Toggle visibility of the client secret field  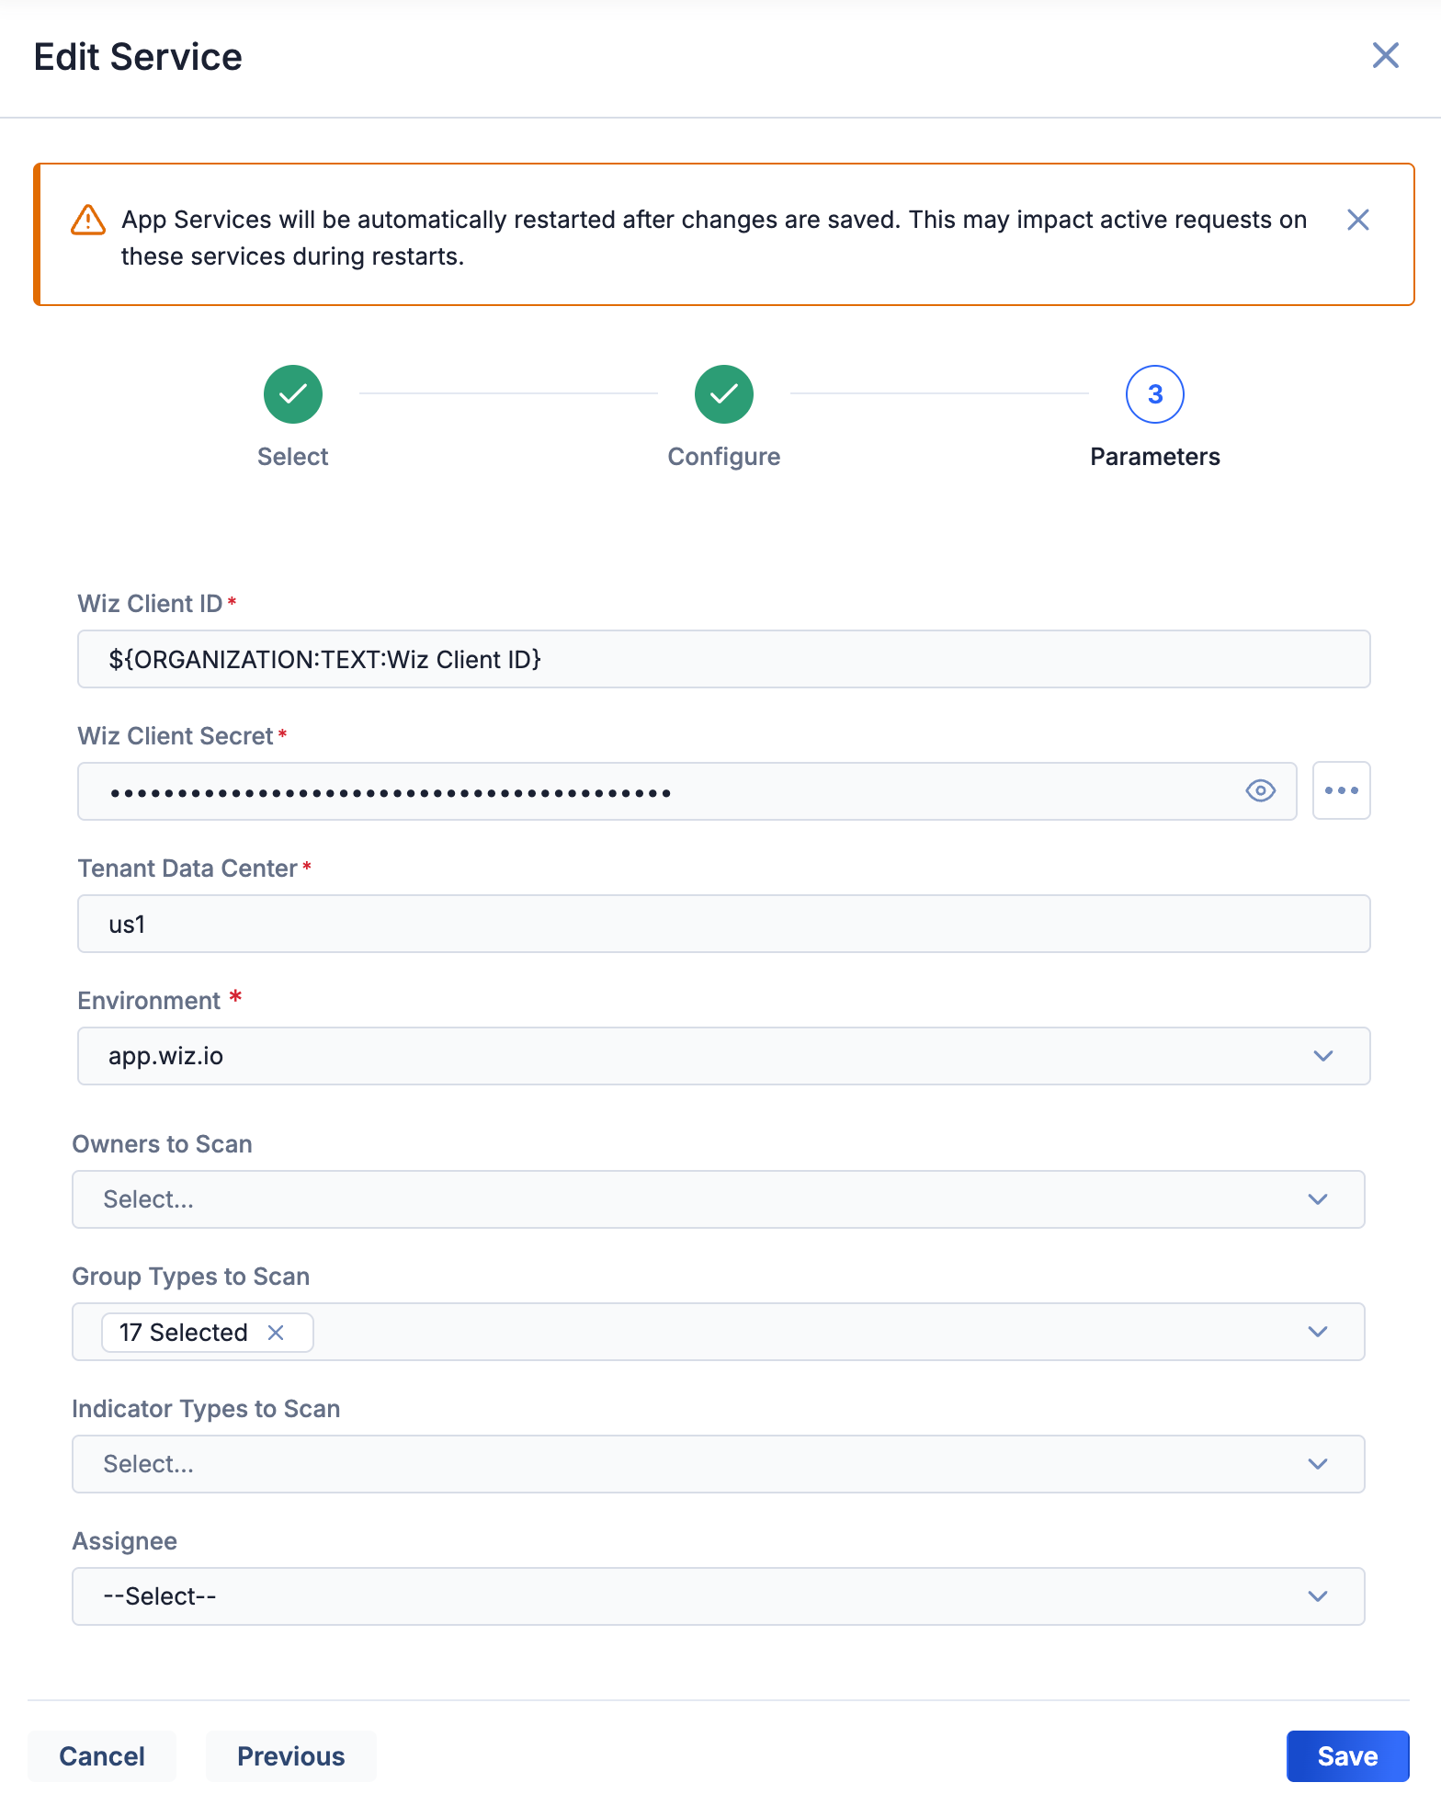1260,790
